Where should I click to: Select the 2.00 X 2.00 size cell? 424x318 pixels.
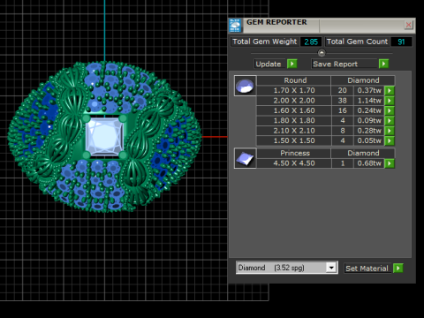[x=294, y=101]
